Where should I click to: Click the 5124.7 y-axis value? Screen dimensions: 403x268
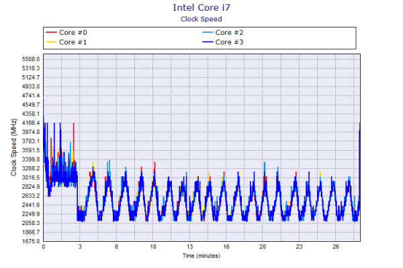tap(31, 78)
